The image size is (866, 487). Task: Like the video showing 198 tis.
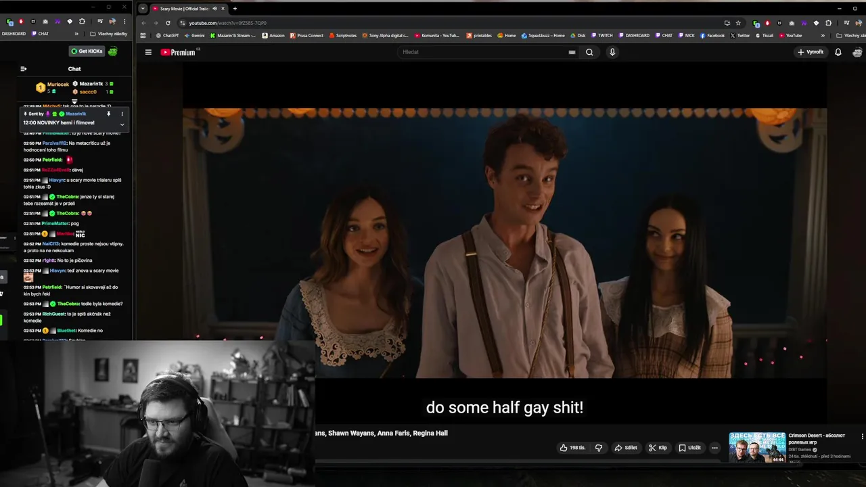pyautogui.click(x=572, y=448)
